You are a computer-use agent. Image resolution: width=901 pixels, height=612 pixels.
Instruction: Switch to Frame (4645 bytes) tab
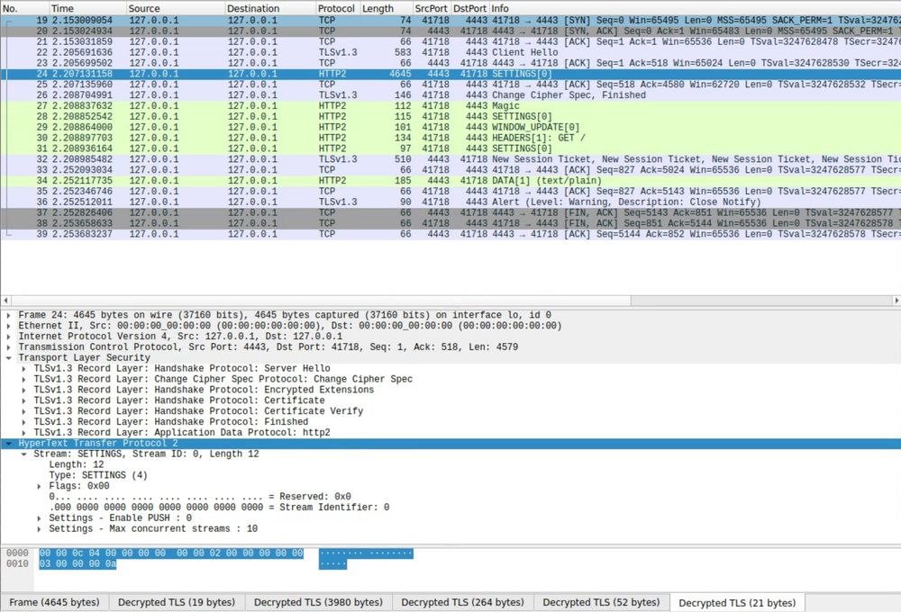[55, 602]
